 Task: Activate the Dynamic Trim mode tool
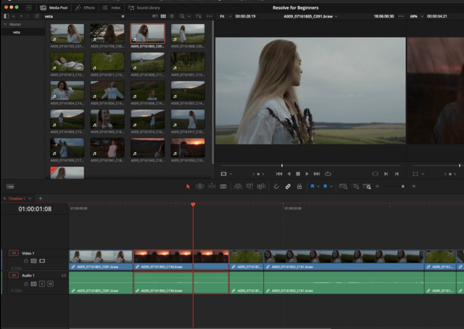point(211,186)
